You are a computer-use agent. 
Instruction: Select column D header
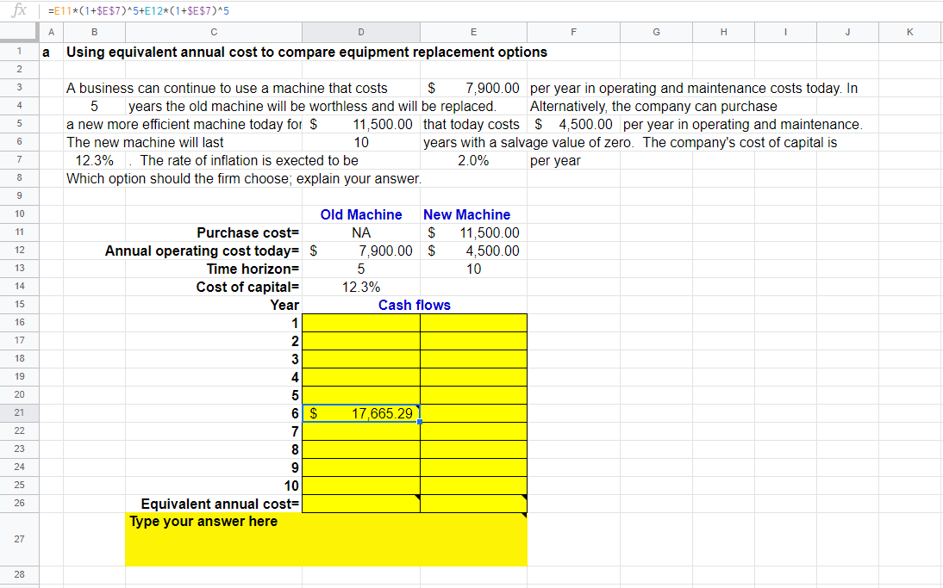point(360,31)
